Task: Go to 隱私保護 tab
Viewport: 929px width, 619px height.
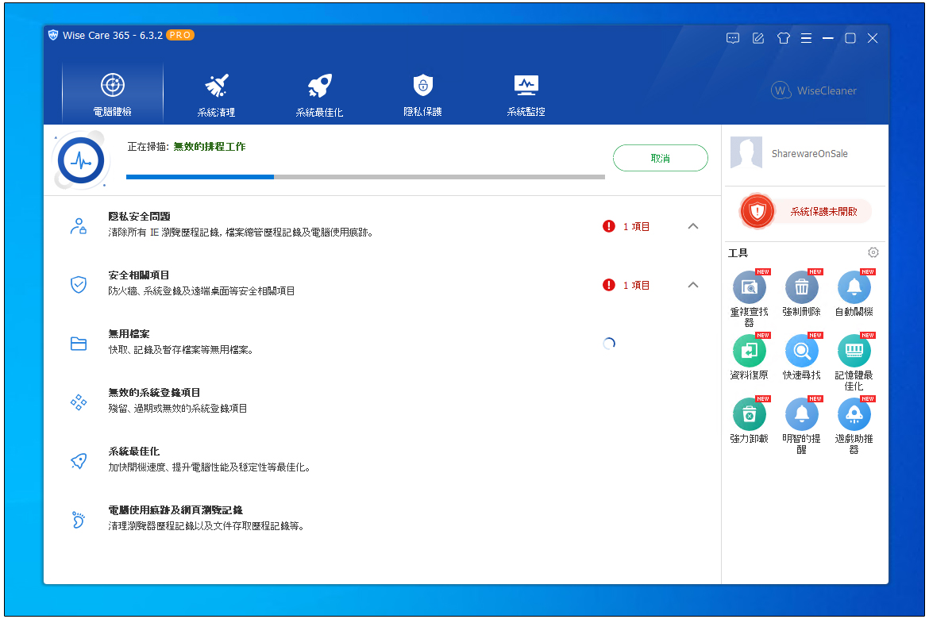Action: 422,94
